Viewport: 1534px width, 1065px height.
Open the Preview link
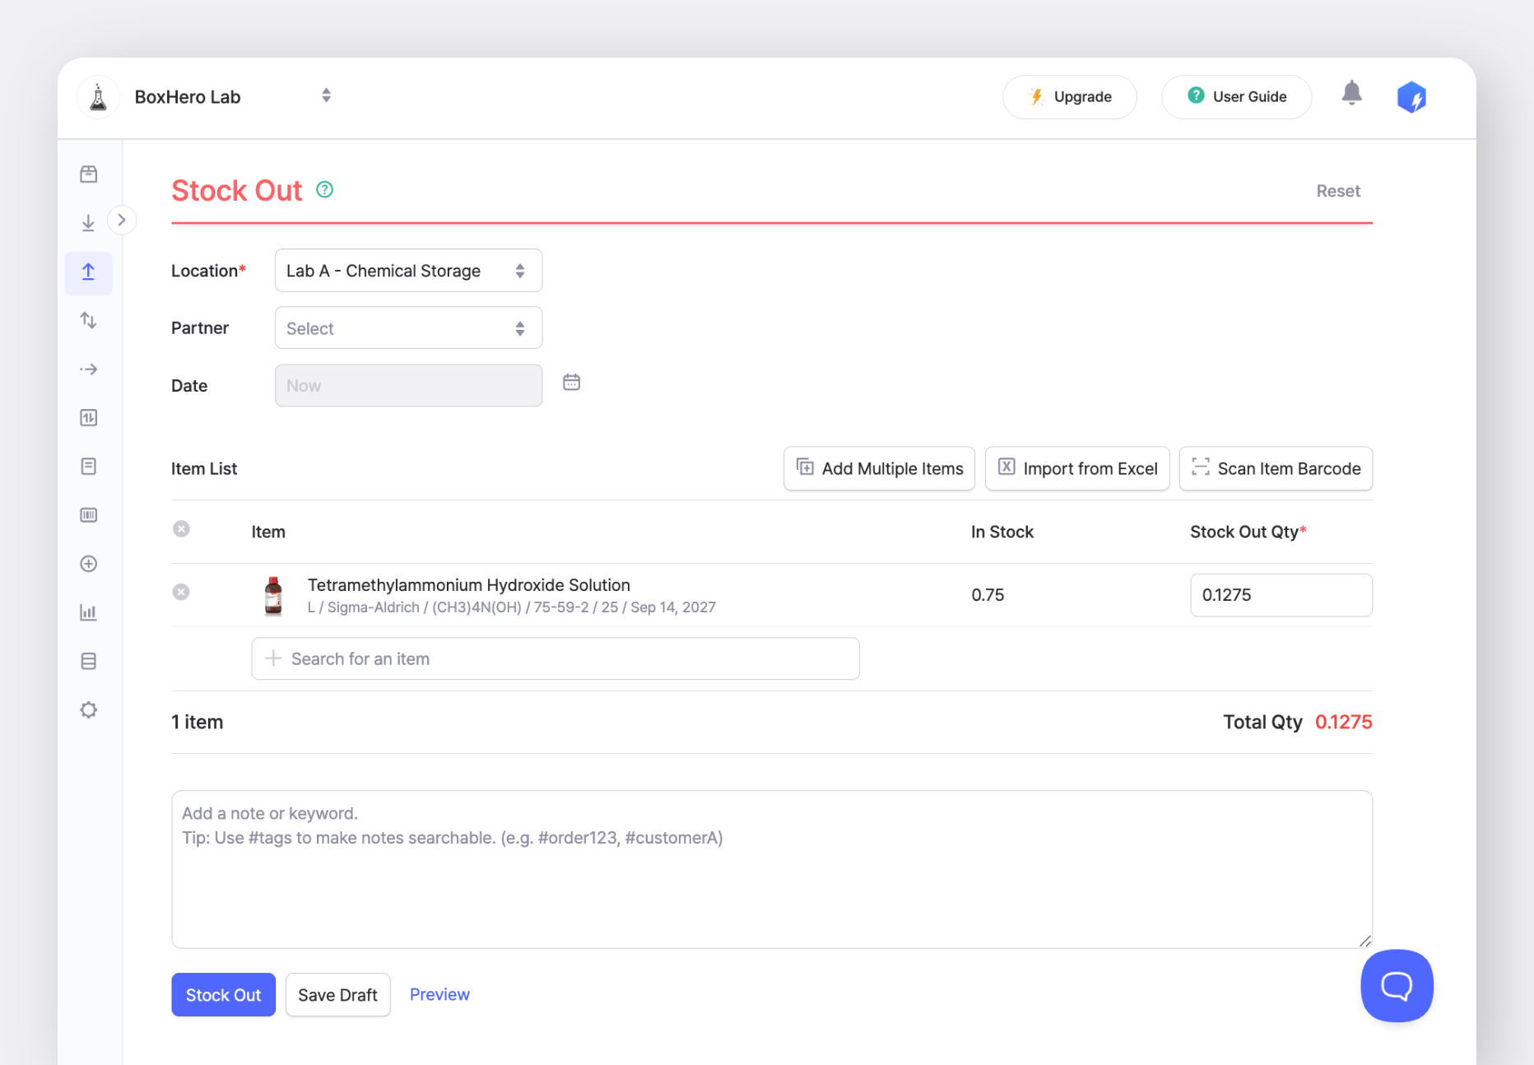(x=439, y=994)
